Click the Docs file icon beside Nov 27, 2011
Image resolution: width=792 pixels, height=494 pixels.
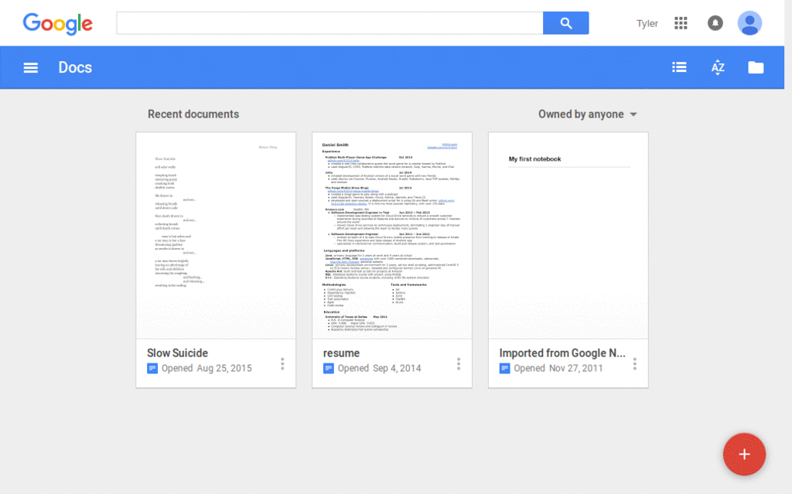[x=504, y=368]
